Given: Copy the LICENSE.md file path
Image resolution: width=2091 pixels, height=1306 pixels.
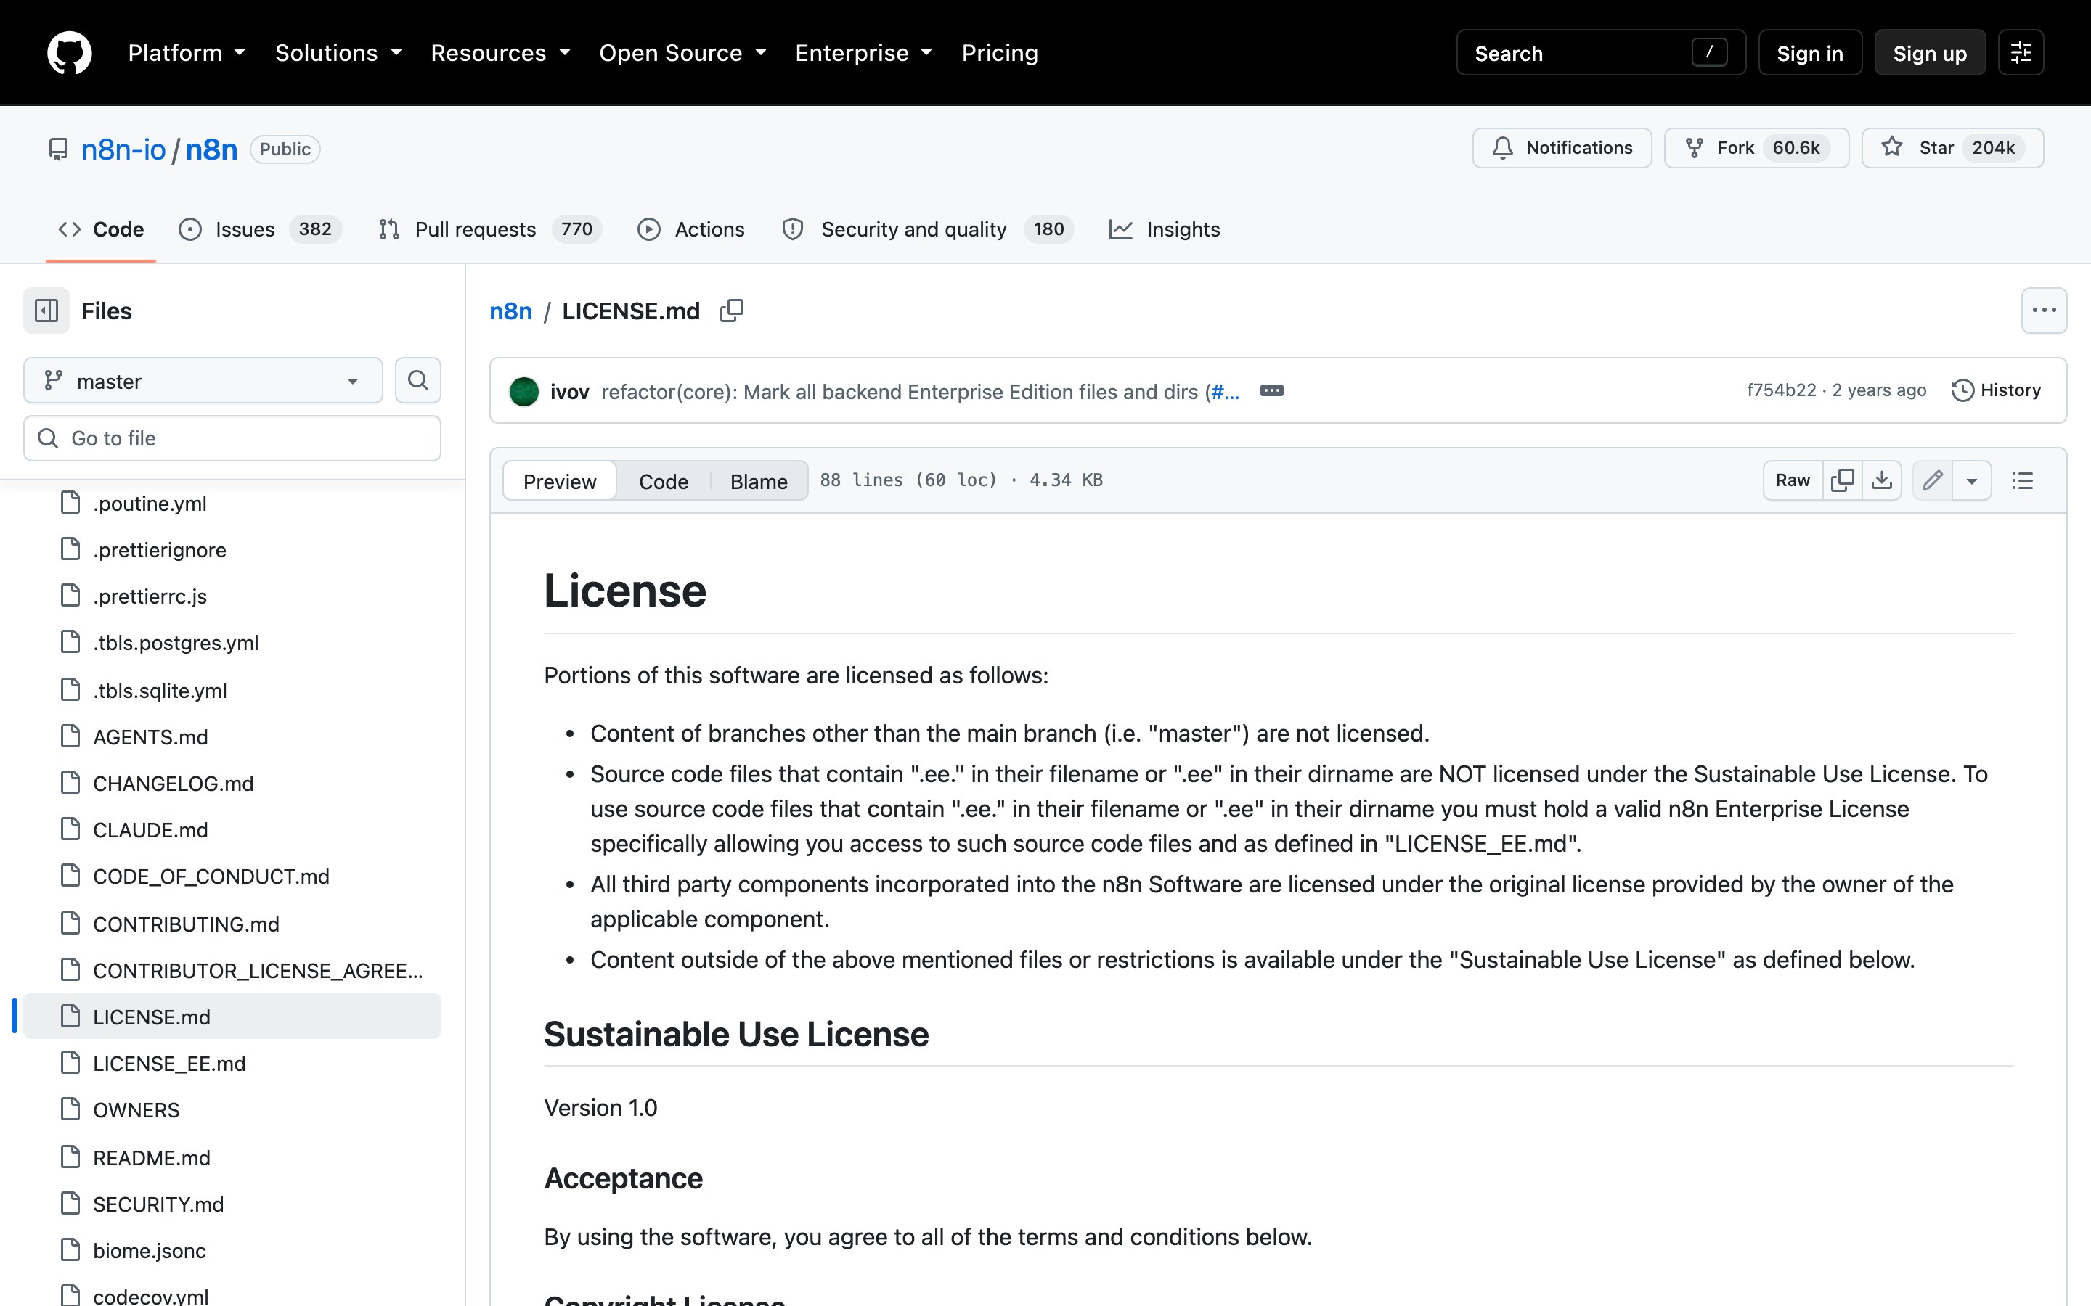Looking at the screenshot, I should click(732, 310).
